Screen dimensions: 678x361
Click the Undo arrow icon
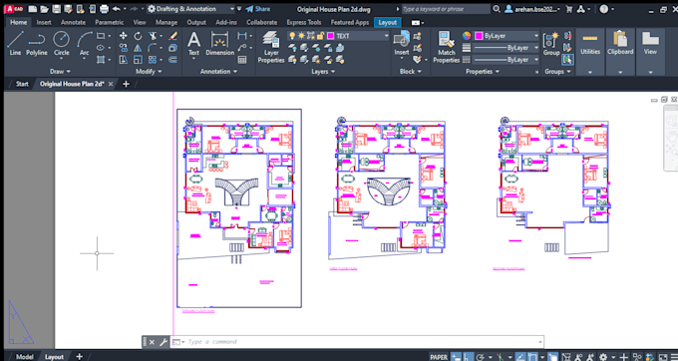pos(116,9)
